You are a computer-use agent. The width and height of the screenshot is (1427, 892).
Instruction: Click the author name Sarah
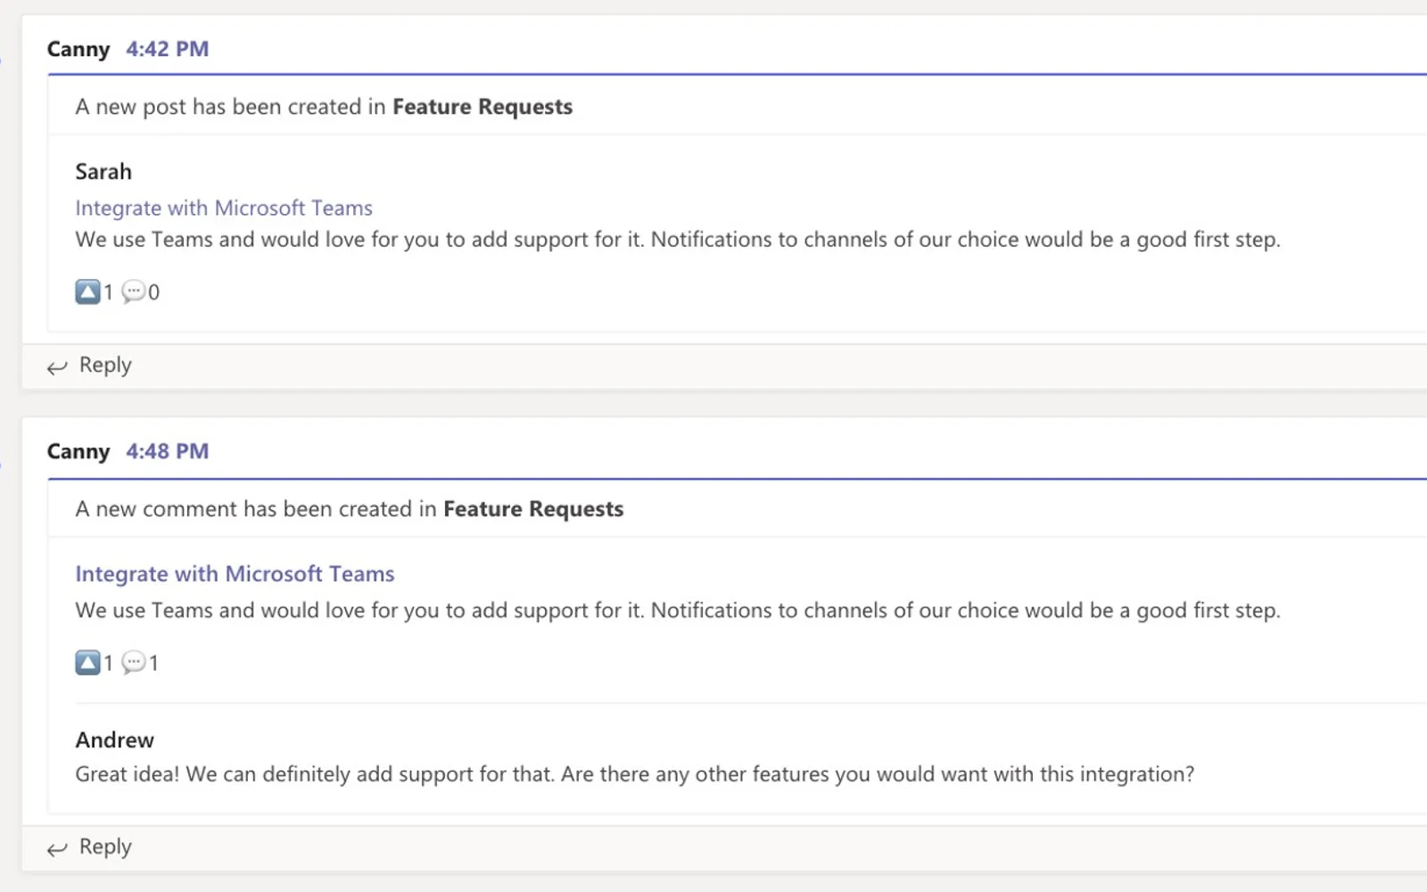103,171
